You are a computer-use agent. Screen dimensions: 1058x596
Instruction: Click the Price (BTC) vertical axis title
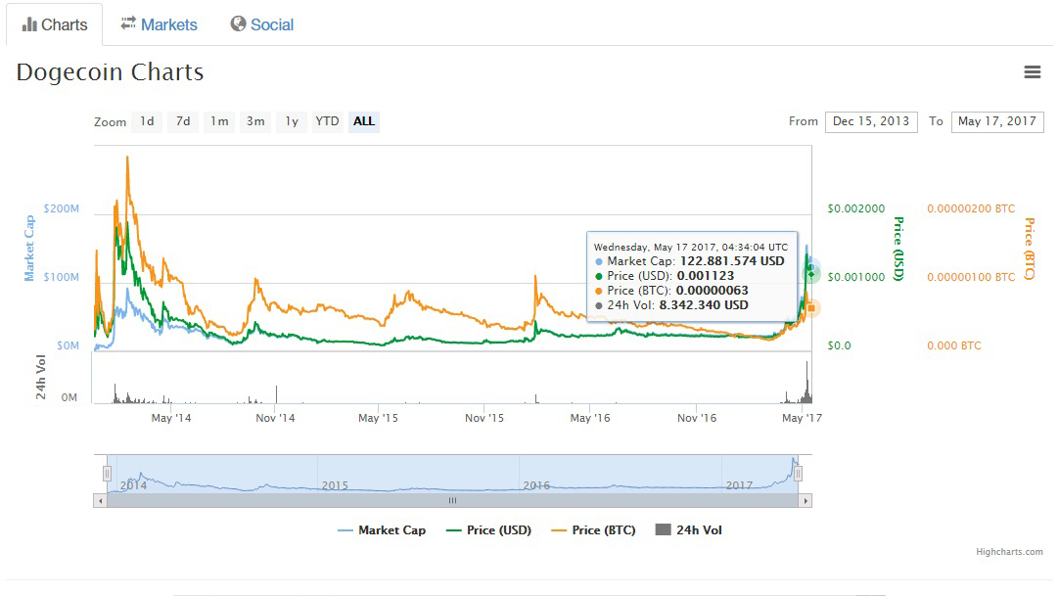coord(1029,249)
